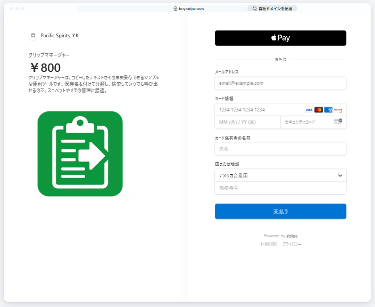Click the カード保有者の名前 cardholder name field
This screenshot has height=307, width=375.
point(280,149)
